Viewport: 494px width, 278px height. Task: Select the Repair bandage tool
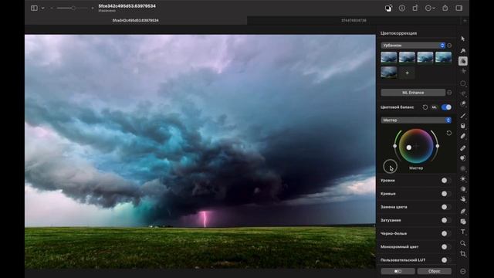coord(463,147)
